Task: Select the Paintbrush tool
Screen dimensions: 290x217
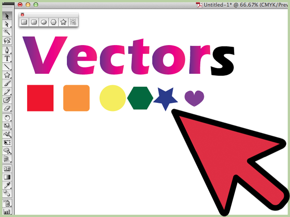Action: [7, 84]
